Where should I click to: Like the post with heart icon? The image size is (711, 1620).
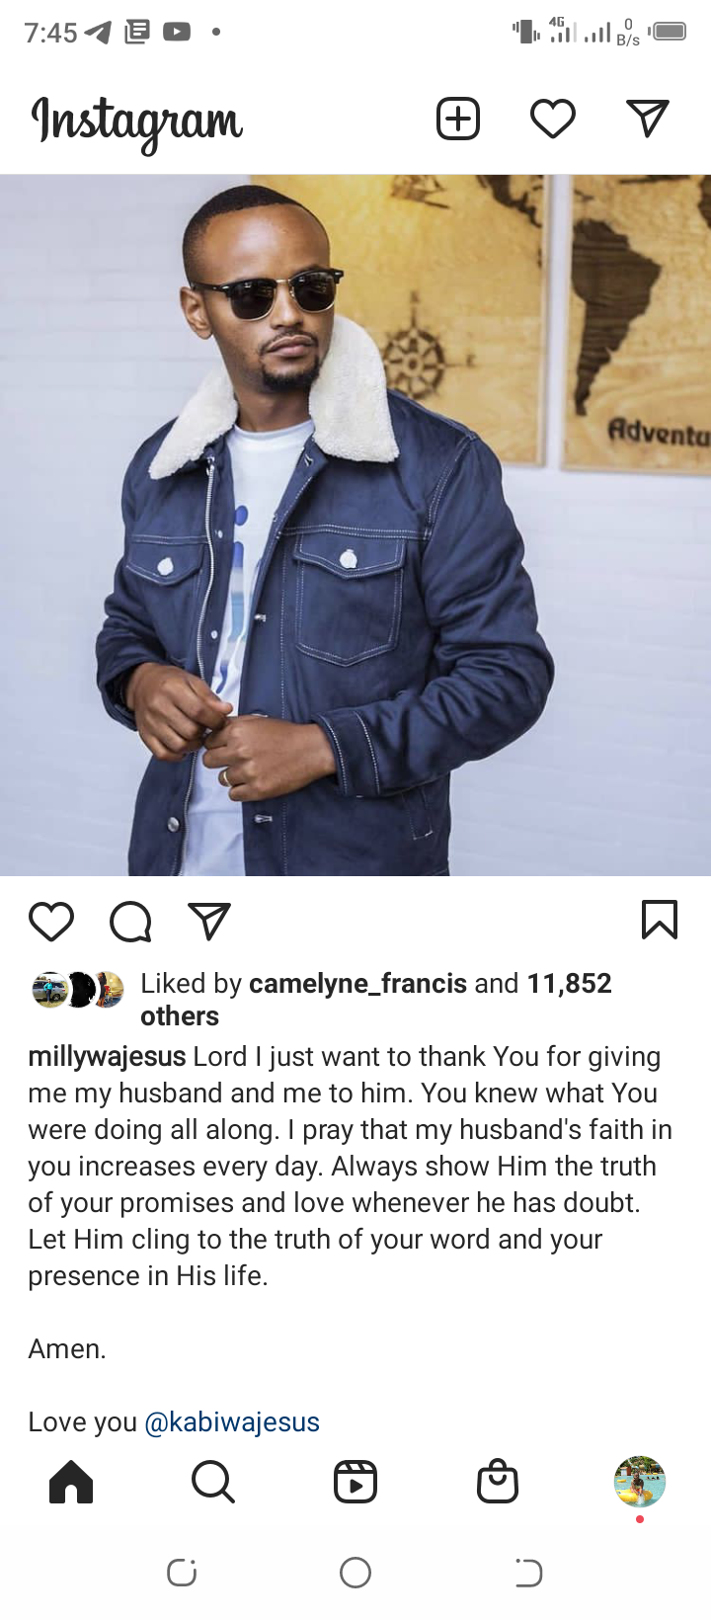click(x=51, y=922)
